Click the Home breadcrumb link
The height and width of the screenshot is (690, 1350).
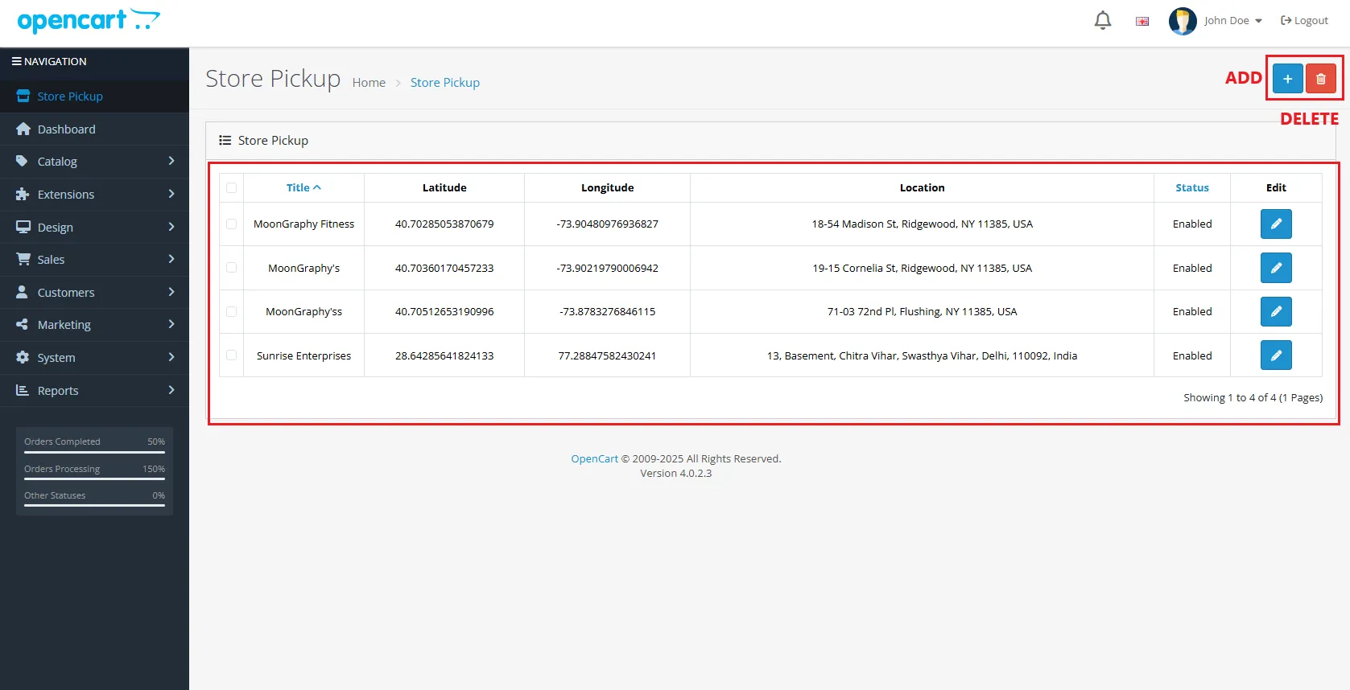[x=369, y=83]
